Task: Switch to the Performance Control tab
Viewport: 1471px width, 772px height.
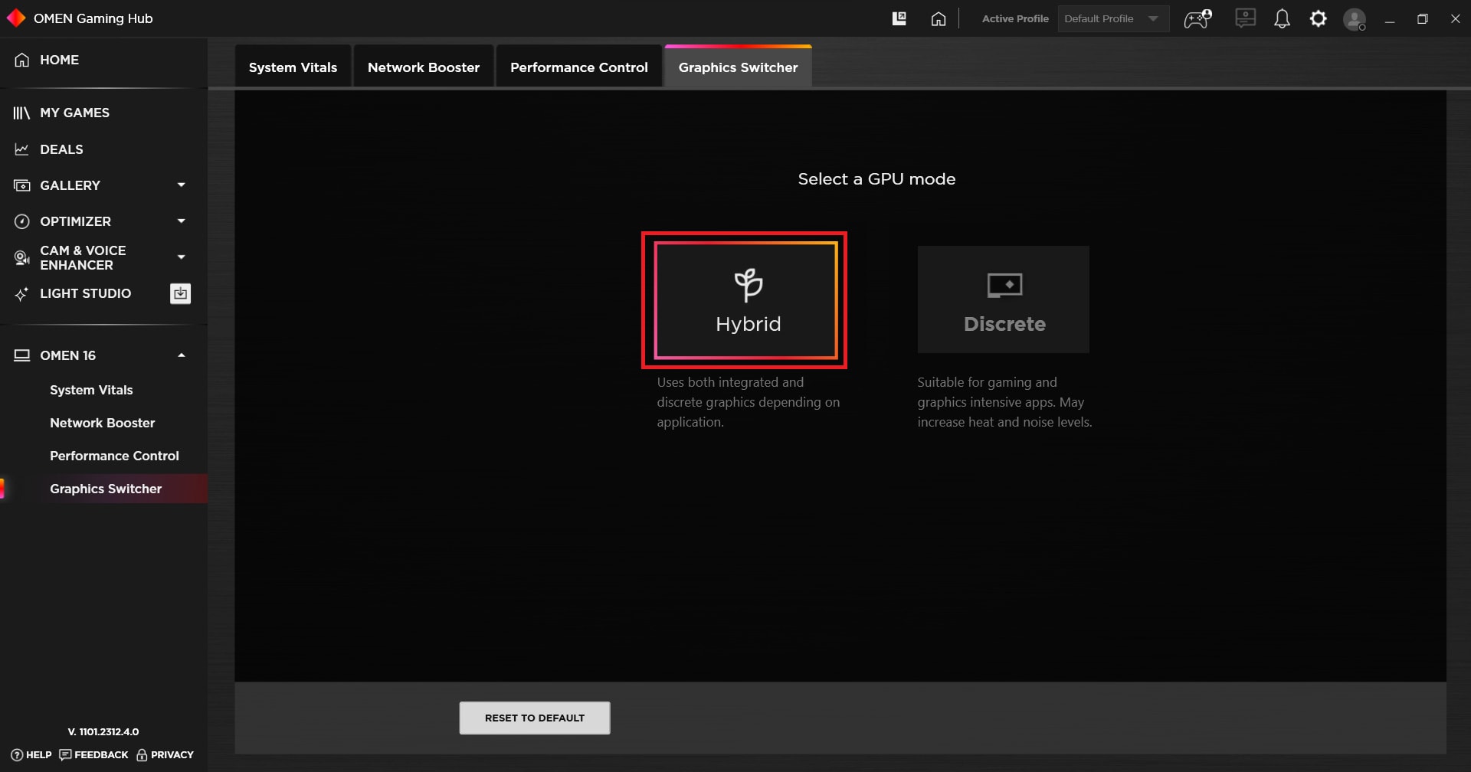Action: click(579, 67)
